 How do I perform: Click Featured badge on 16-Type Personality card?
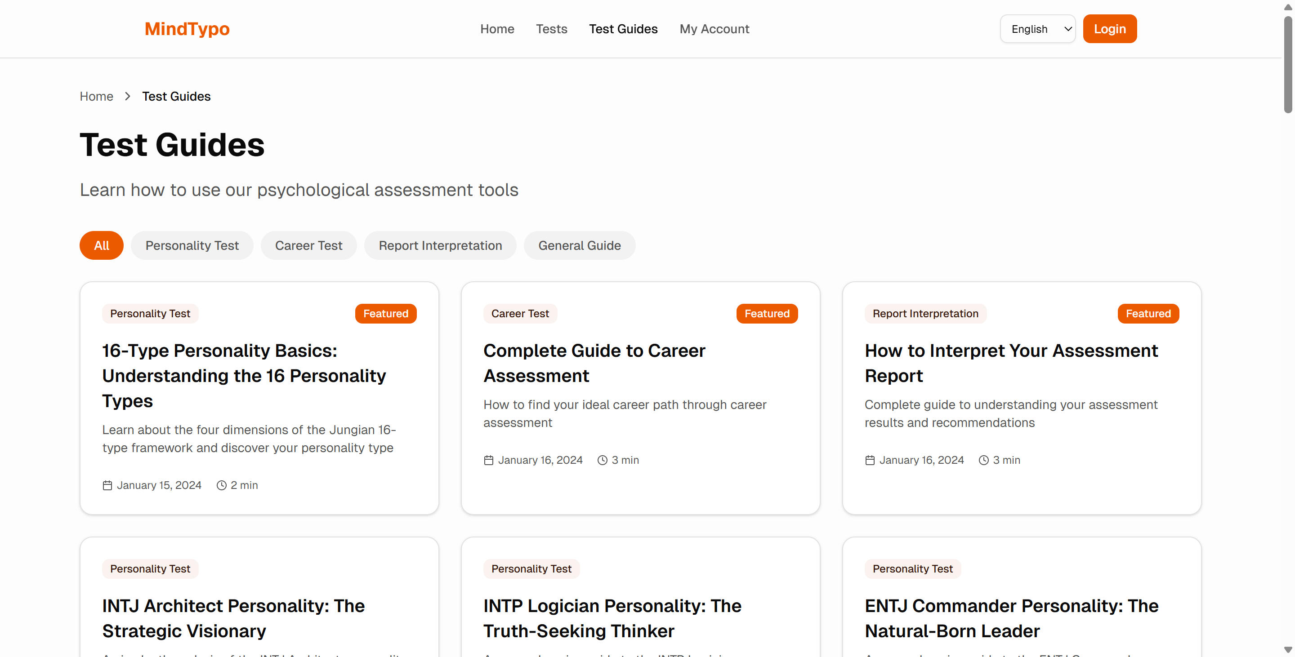click(x=386, y=313)
